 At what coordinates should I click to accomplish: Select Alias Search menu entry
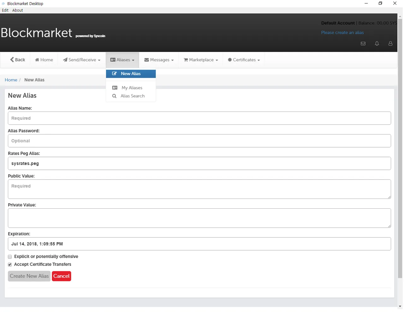tap(131, 96)
